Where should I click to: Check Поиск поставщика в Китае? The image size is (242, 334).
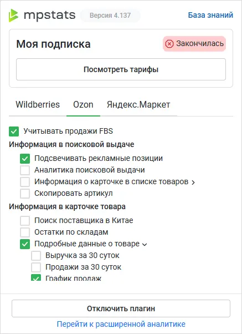coord(25,220)
